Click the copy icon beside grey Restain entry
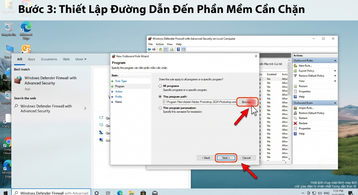Image resolution: width=358 pixels, height=195 pixels. pos(295,118)
